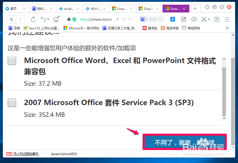Open the downloads icon
Image resolution: width=238 pixels, height=163 pixels.
click(x=217, y=19)
